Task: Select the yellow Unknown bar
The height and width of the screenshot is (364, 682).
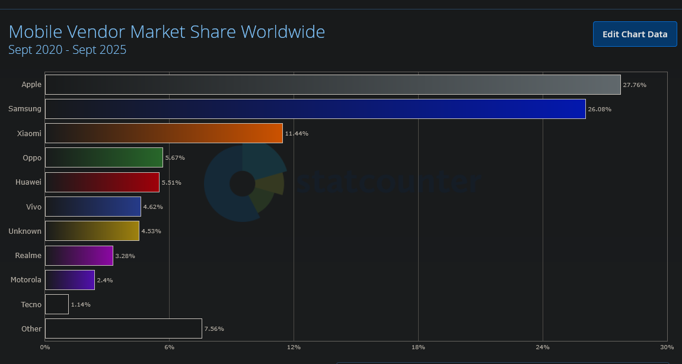Action: pos(92,231)
